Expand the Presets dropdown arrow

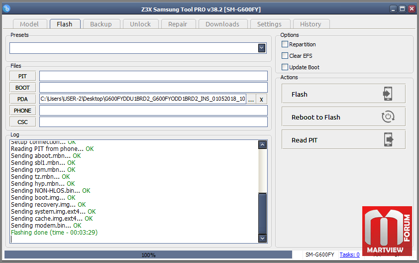tap(262, 48)
